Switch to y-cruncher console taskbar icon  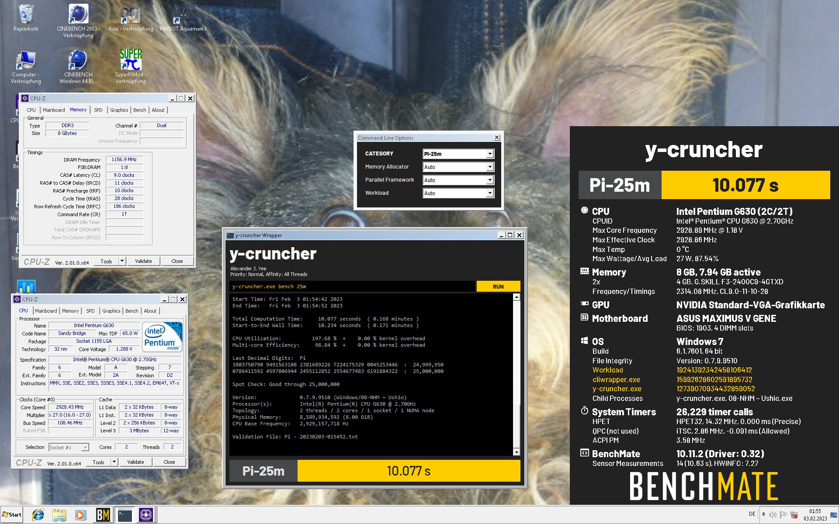pyautogui.click(x=125, y=515)
